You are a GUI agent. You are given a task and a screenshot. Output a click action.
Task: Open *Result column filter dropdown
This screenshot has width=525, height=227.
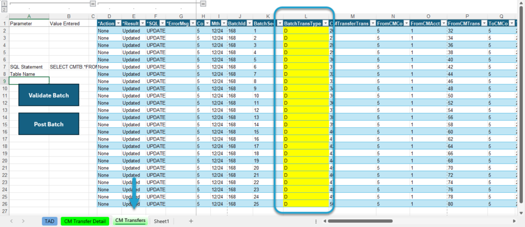pos(142,24)
